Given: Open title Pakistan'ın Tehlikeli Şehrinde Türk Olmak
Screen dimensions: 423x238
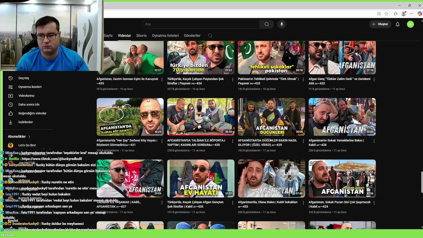Looking at the screenshot, I should point(268,81).
